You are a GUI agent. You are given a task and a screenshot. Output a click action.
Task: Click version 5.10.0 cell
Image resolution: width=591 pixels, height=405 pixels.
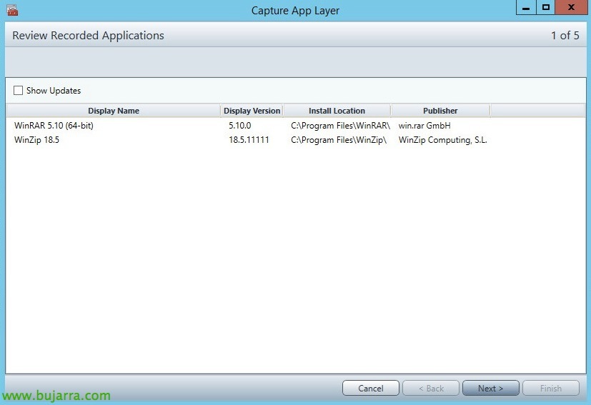pos(239,126)
